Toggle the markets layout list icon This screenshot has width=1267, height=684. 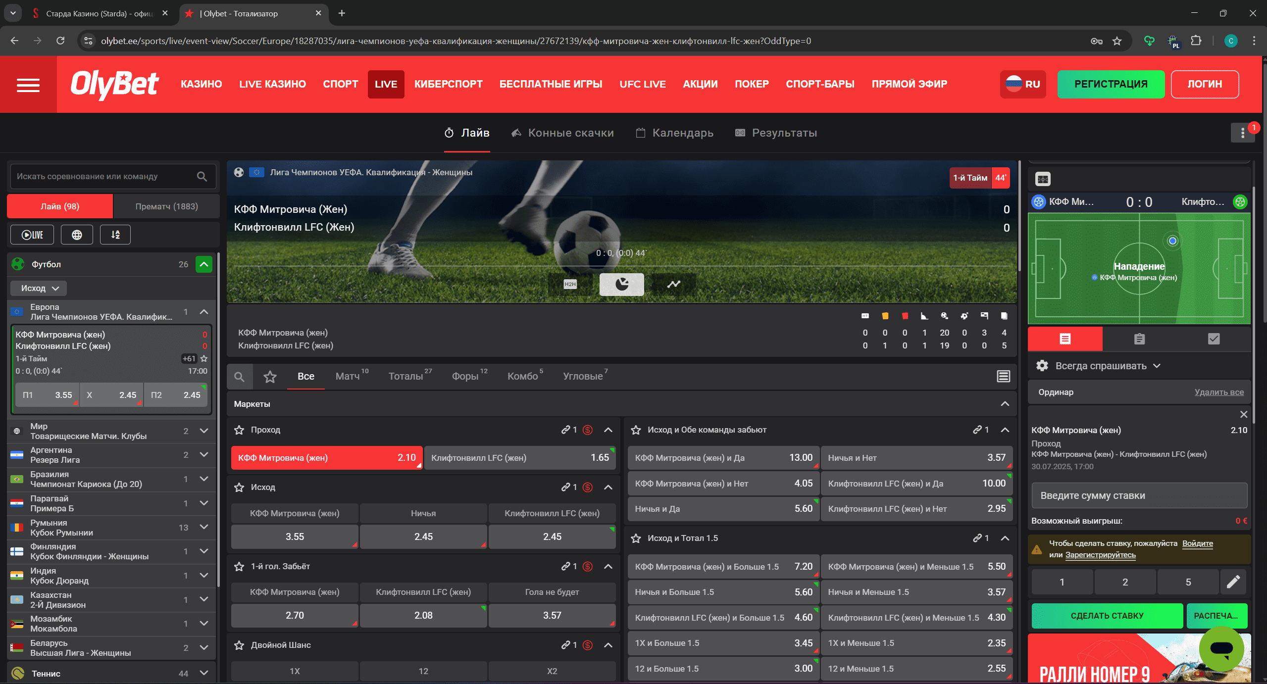coord(1003,377)
